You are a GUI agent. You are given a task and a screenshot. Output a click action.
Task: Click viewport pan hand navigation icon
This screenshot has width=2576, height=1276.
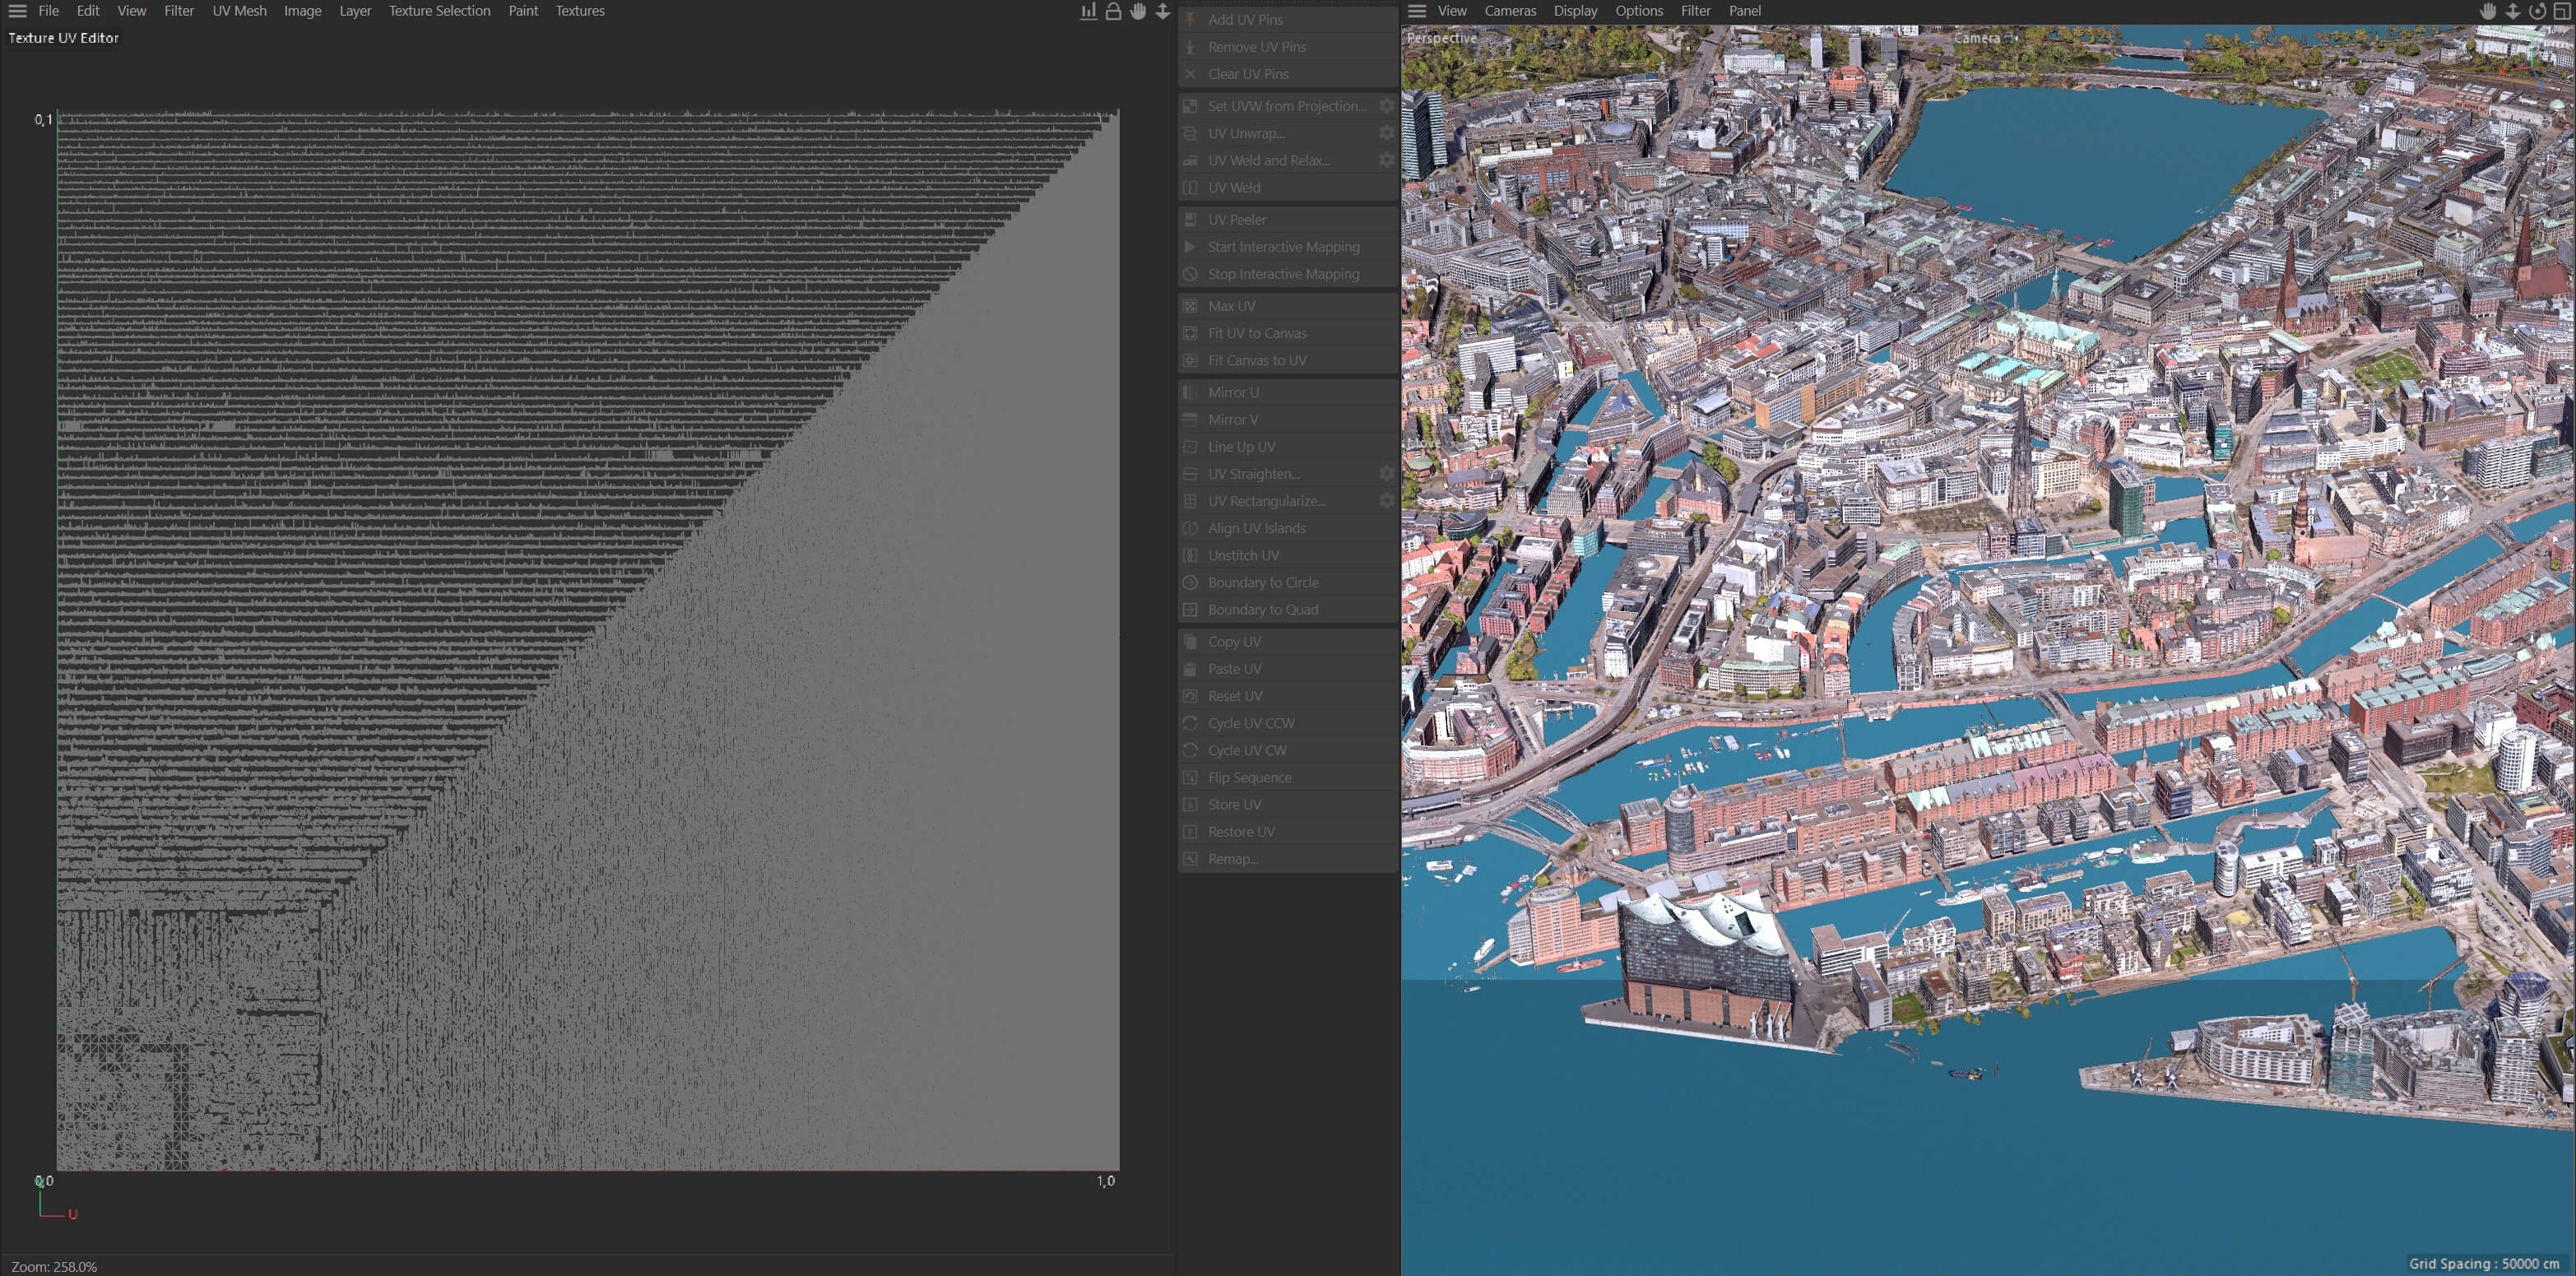[x=2488, y=11]
